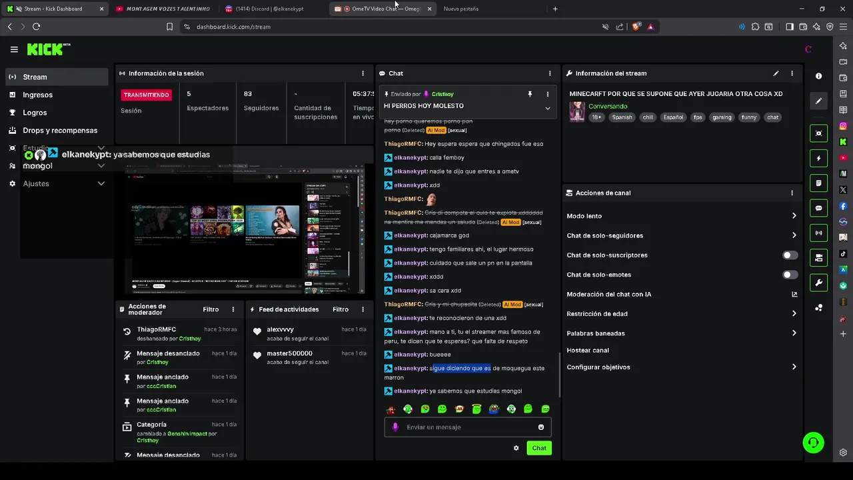Click the green Chat send button
The height and width of the screenshot is (480, 853).
pyautogui.click(x=539, y=448)
